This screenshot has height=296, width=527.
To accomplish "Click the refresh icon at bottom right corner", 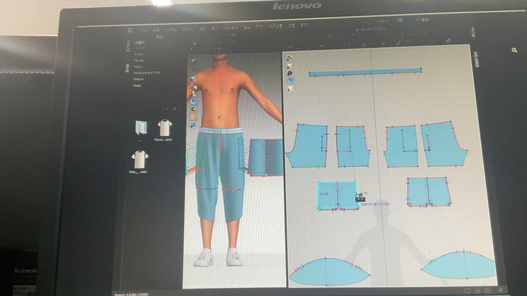I will click(x=500, y=290).
